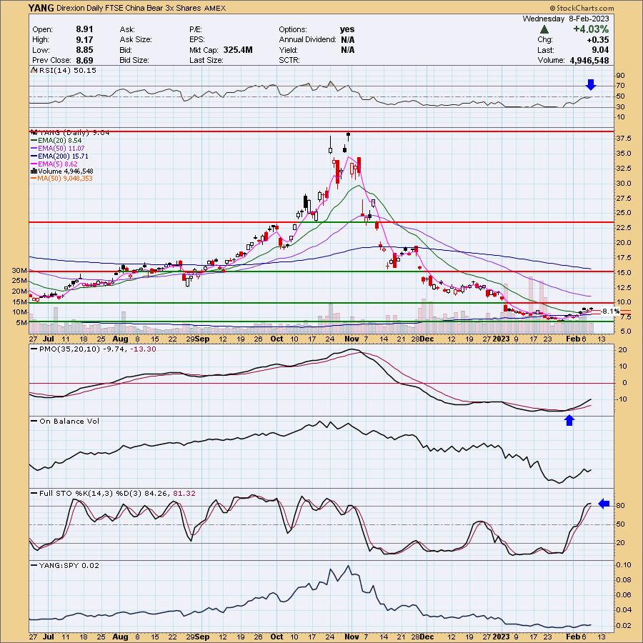The height and width of the screenshot is (643, 643).
Task: Select the Prev Close value 8.69
Action: [84, 60]
